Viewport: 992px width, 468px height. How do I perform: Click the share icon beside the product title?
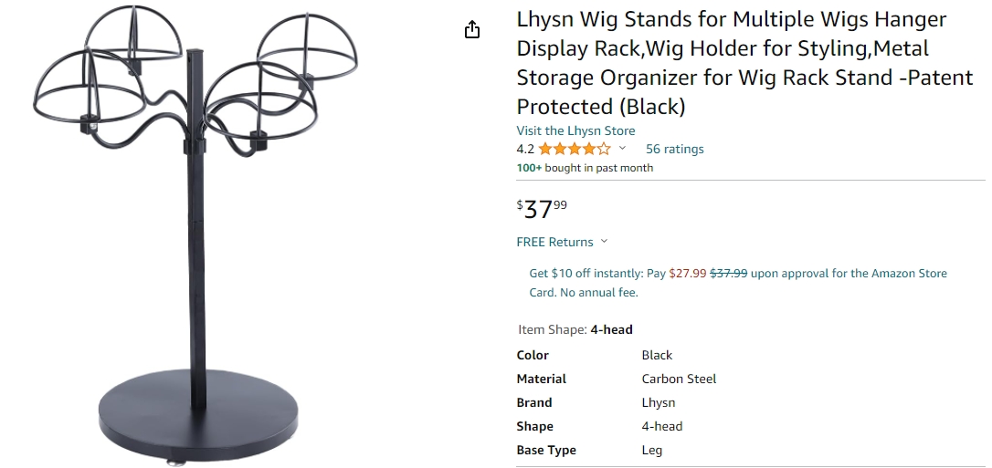pos(471,30)
